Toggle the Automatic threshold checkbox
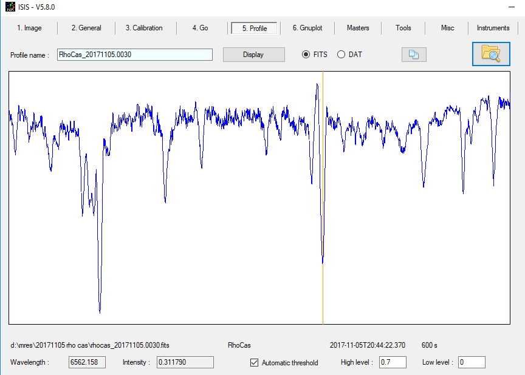 255,363
